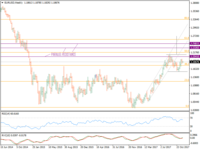Viewport: 200px width, 150px height.
Task: Click the PARALLEL RESISTANCE text label
Action: [x=63, y=54]
